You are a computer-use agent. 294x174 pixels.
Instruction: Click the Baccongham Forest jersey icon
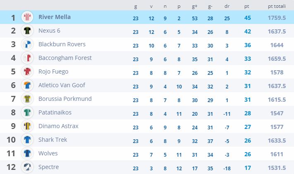click(27, 58)
